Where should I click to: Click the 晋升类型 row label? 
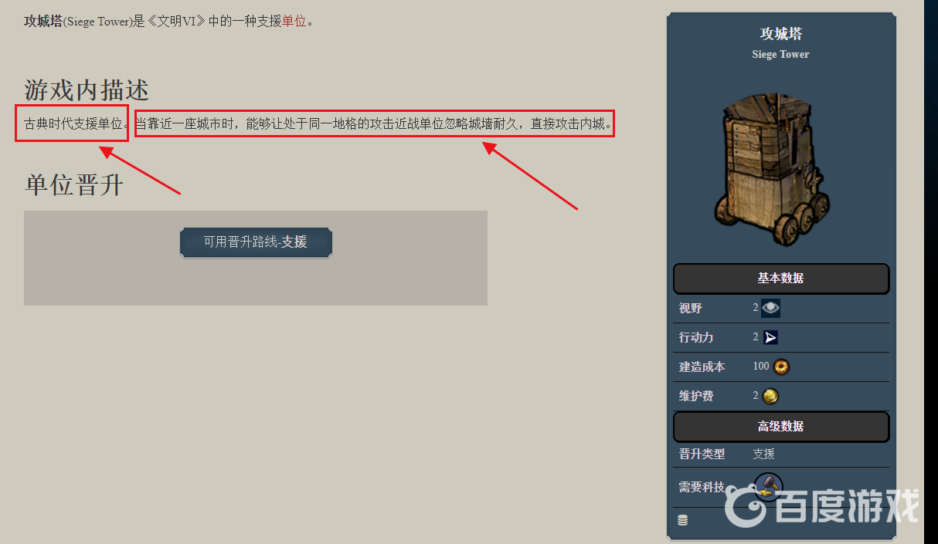click(702, 454)
